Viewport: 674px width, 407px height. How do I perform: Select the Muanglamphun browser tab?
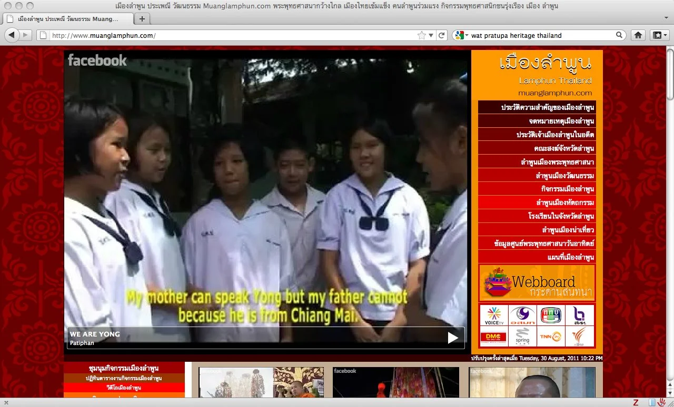click(67, 18)
